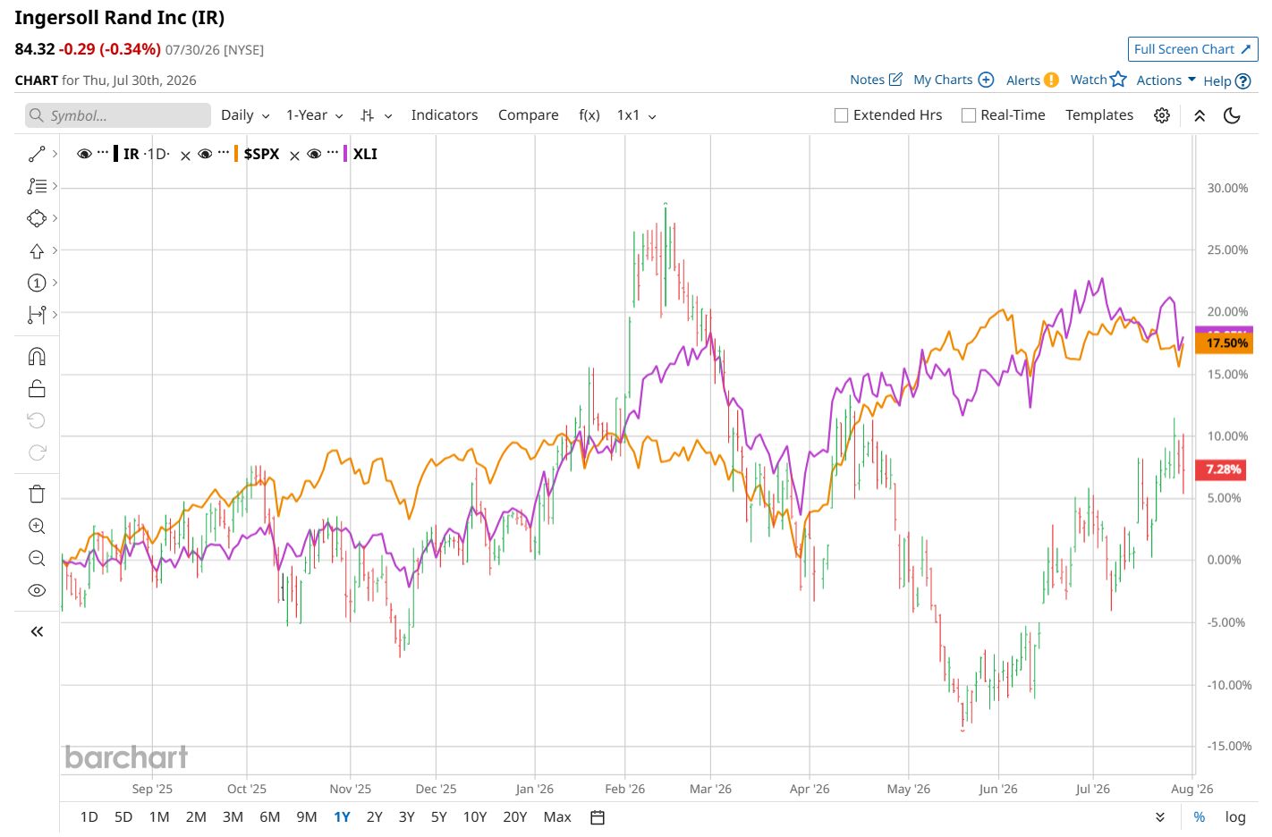Image resolution: width=1272 pixels, height=837 pixels.
Task: Open the 1-Year period dropdown
Action: click(315, 115)
